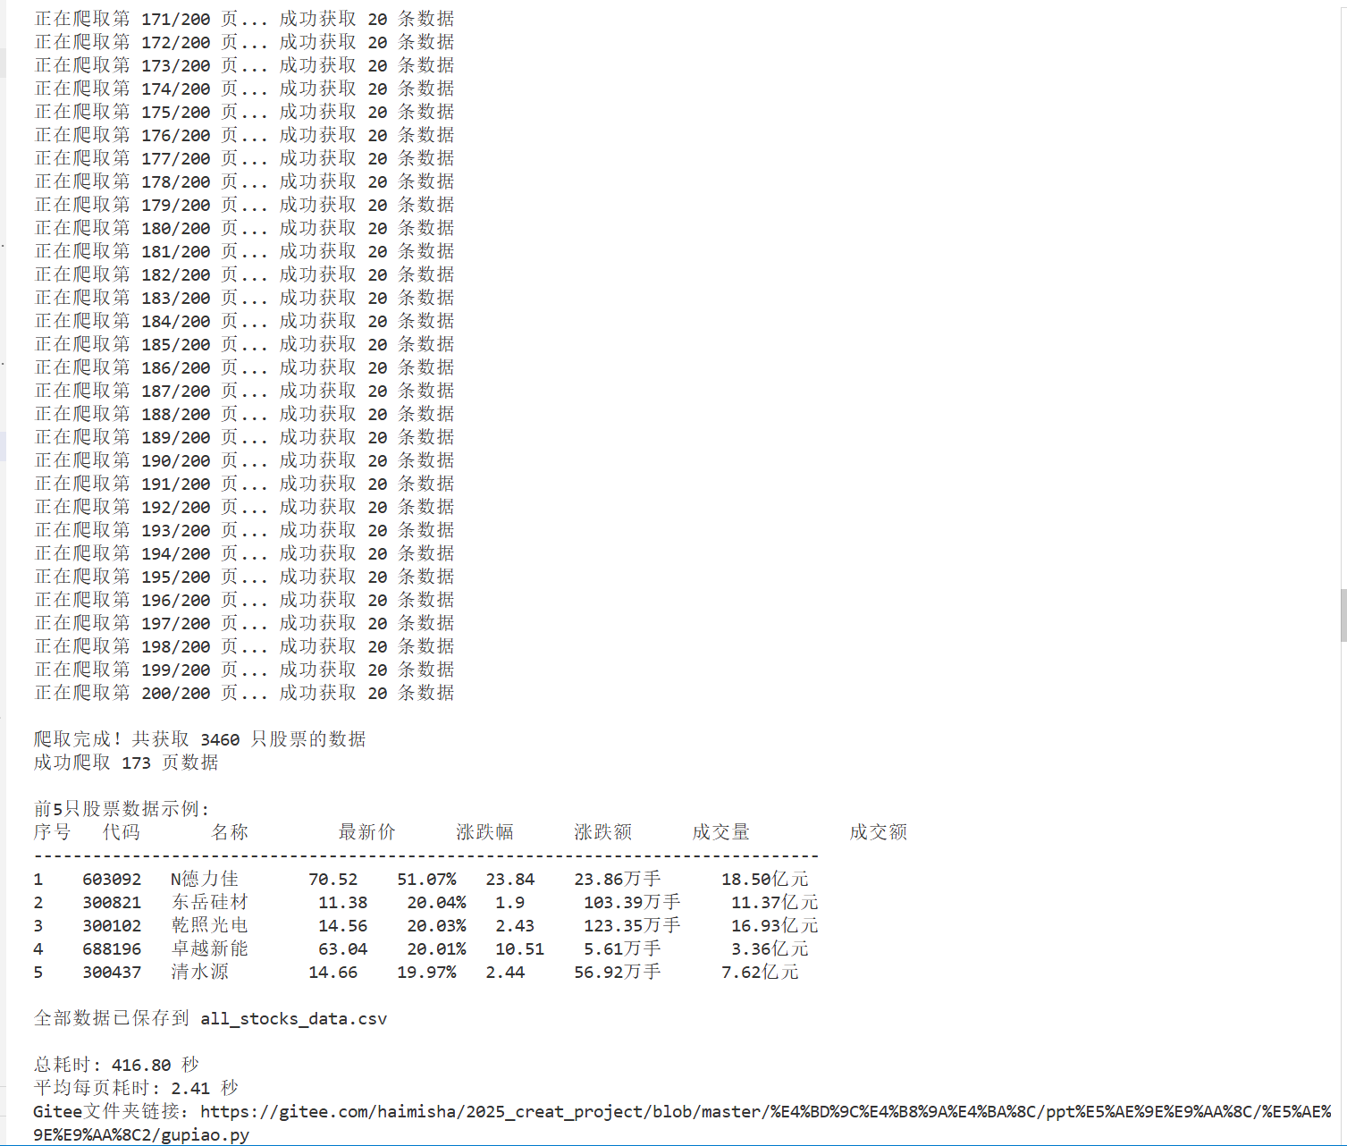Click the line for page 180/200

click(244, 228)
